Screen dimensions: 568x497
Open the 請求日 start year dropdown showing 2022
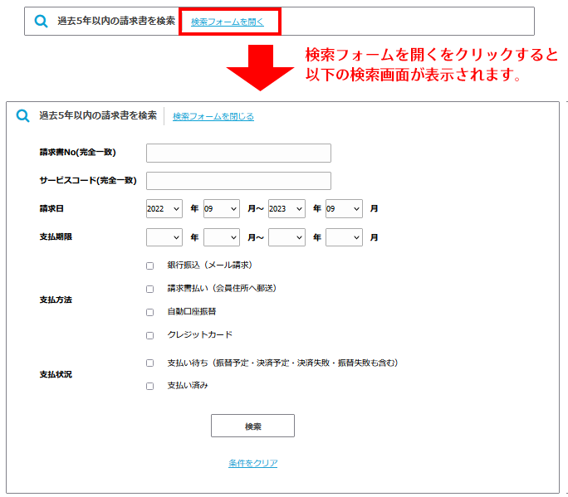pyautogui.click(x=164, y=209)
